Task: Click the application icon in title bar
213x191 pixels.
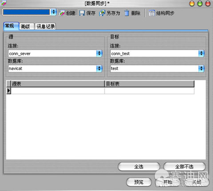Action: coord(3,3)
